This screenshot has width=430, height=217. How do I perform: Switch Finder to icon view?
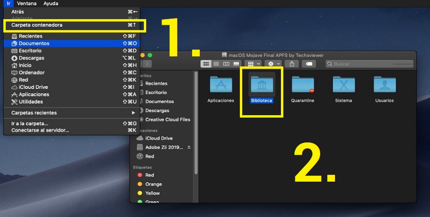point(206,64)
